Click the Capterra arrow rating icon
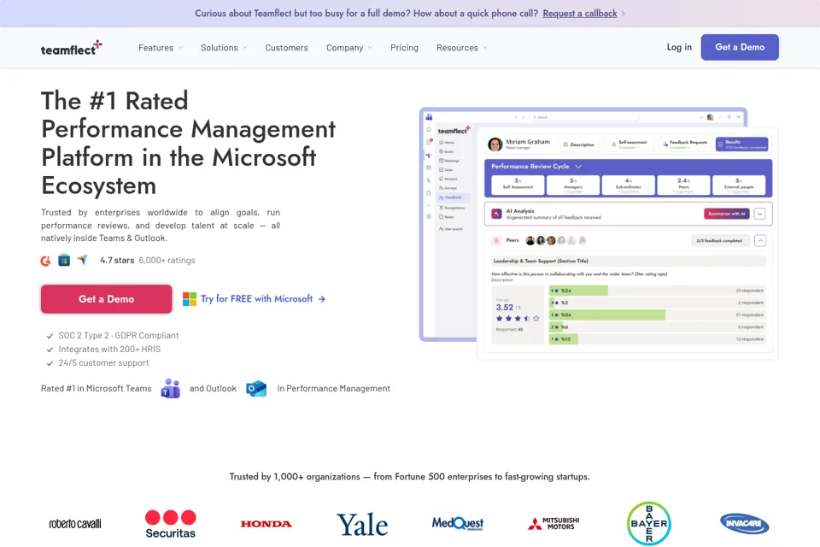The height and width of the screenshot is (547, 820). pos(83,260)
